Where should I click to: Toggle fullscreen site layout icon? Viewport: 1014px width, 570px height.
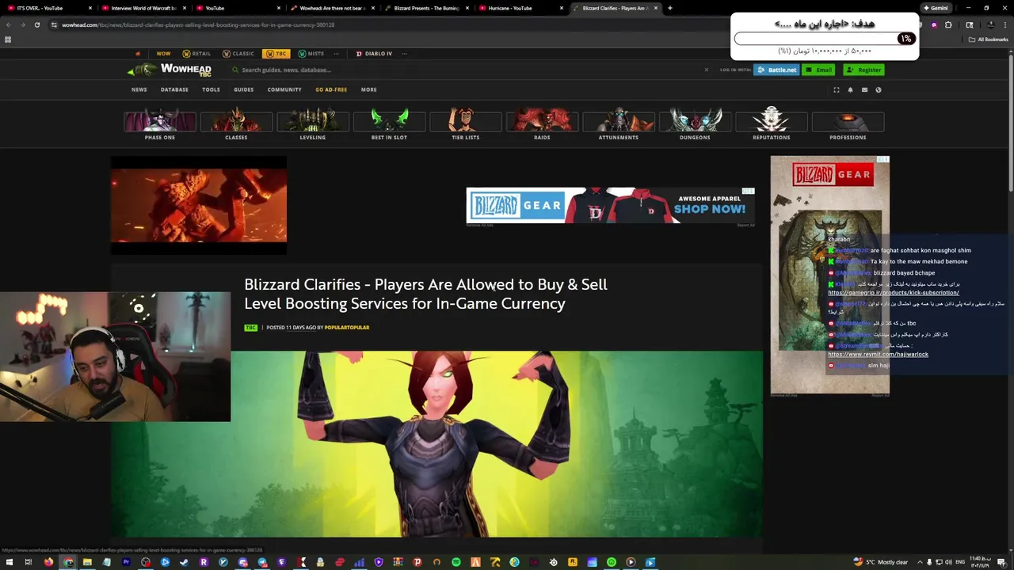pos(837,89)
